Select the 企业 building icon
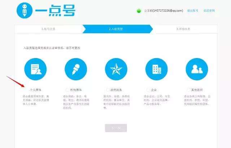231x148 pixels. [156, 69]
